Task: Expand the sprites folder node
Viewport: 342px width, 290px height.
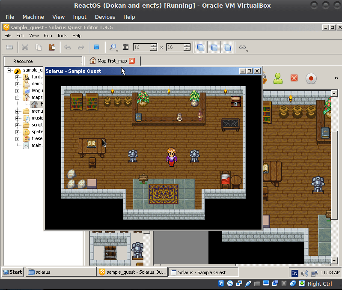Action: (17, 132)
